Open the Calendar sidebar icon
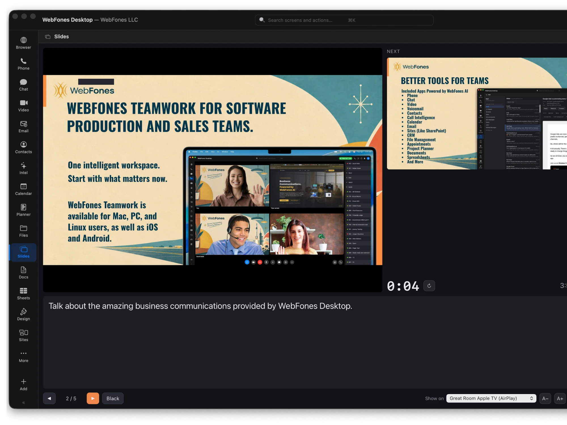The height and width of the screenshot is (425, 567). [x=24, y=190]
